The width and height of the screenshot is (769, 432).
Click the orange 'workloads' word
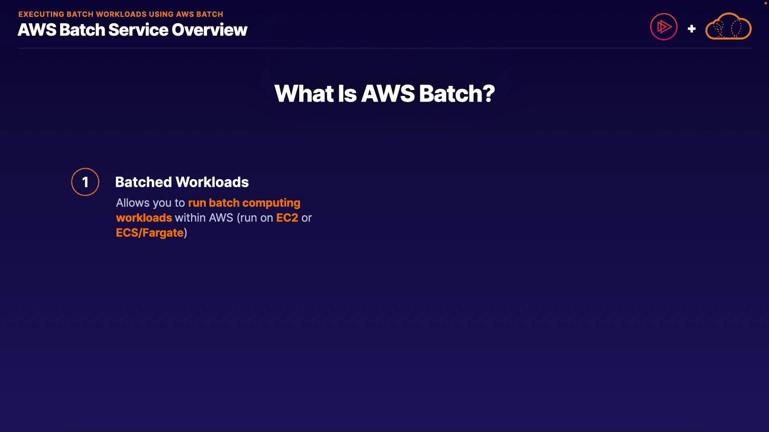144,218
